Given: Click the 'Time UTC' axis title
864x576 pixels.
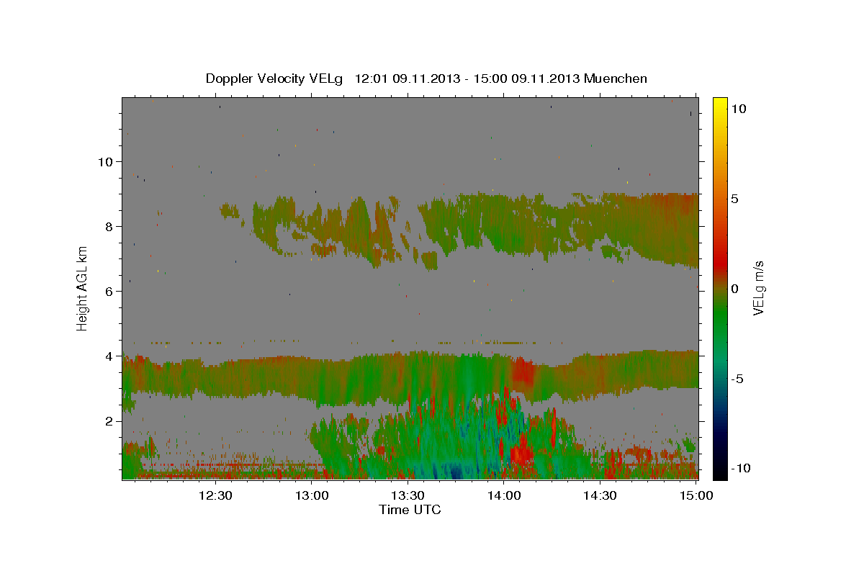Looking at the screenshot, I should point(410,510).
